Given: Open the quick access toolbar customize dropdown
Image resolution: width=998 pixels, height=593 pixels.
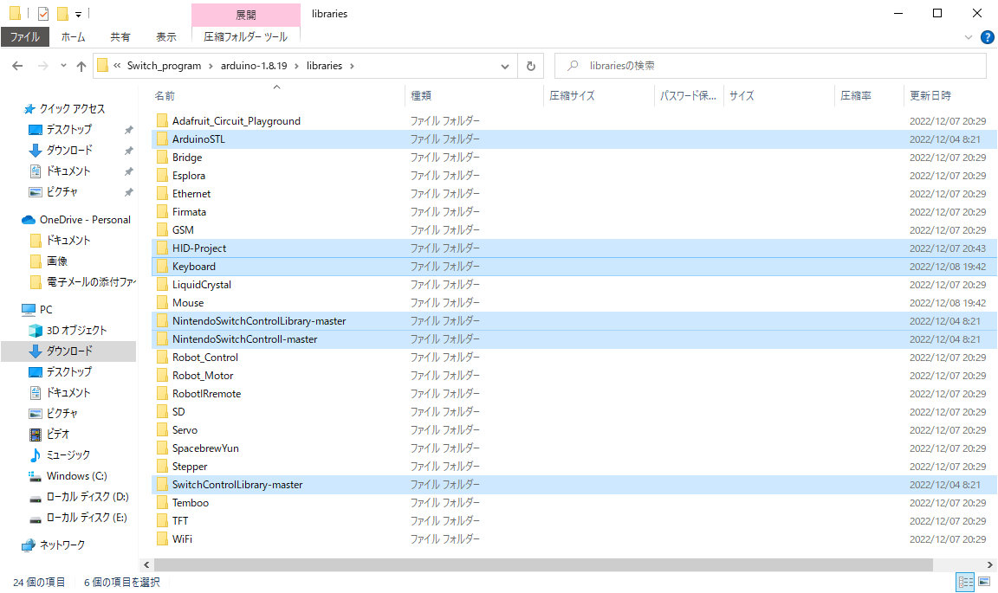Looking at the screenshot, I should [x=78, y=13].
